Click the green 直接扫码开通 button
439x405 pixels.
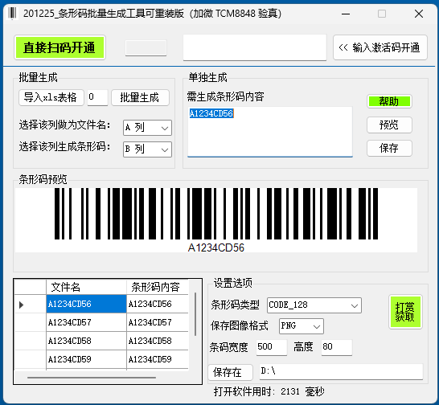click(x=59, y=47)
